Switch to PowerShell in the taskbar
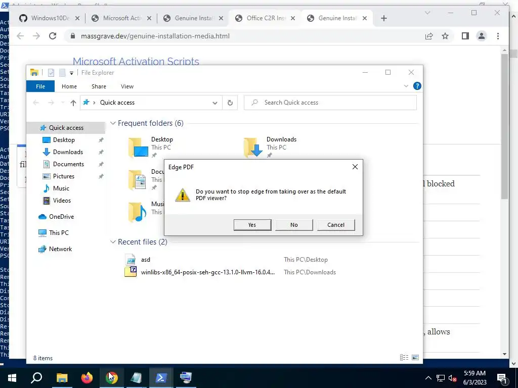The width and height of the screenshot is (518, 388). click(161, 377)
